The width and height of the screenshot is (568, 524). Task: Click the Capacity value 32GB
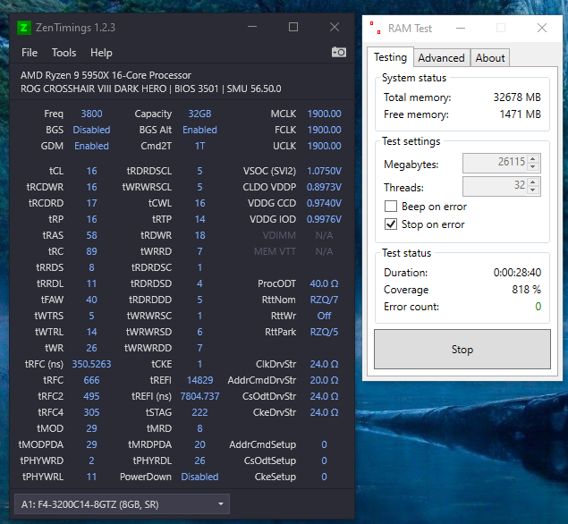[x=199, y=114]
